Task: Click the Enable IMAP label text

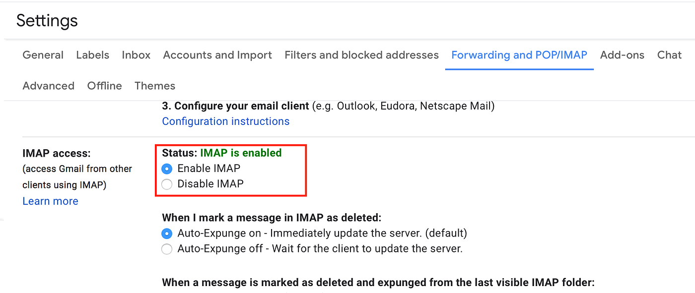Action: coord(209,169)
